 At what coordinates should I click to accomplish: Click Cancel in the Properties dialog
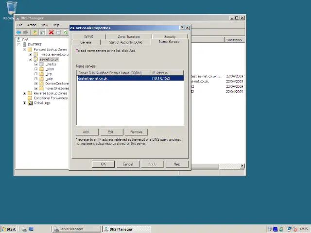pyautogui.click(x=128, y=164)
